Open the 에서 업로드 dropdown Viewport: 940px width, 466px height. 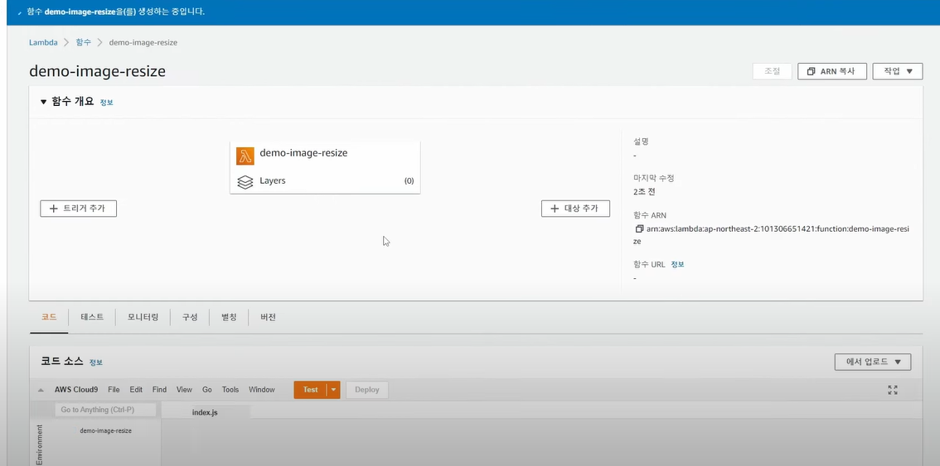click(x=873, y=362)
